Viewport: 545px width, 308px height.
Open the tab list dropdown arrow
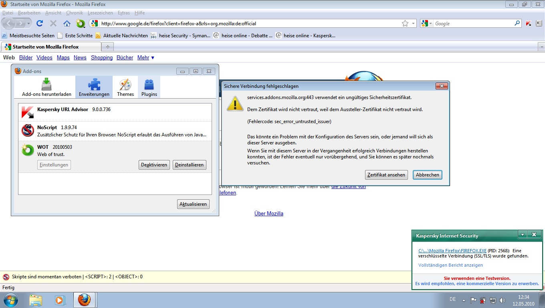(541, 47)
